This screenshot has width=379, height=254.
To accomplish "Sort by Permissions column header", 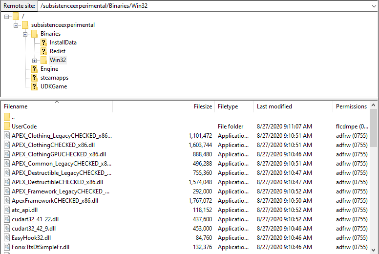I will coord(351,106).
